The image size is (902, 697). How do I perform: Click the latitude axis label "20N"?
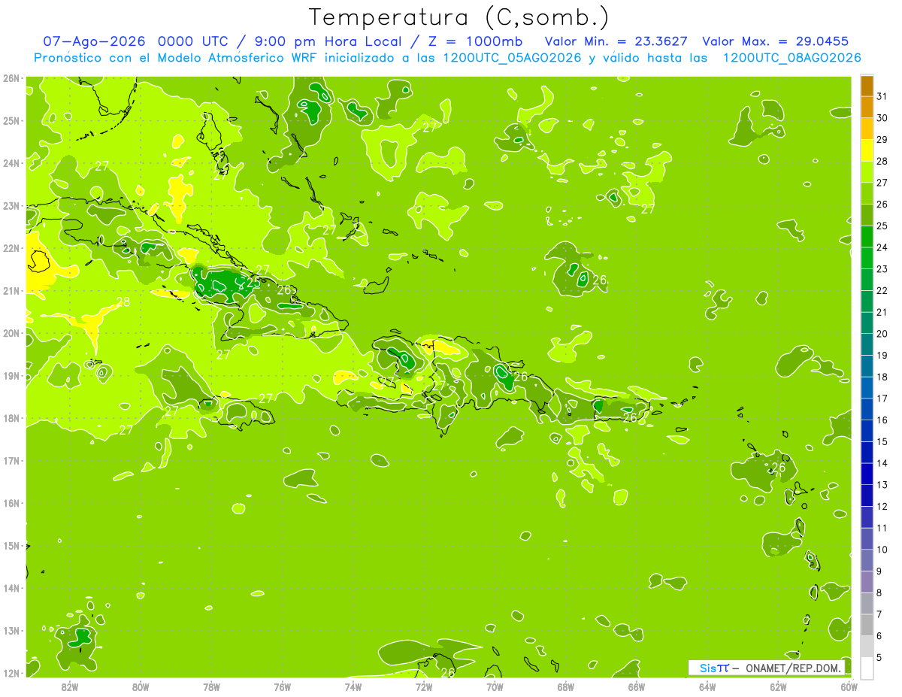pos(11,333)
